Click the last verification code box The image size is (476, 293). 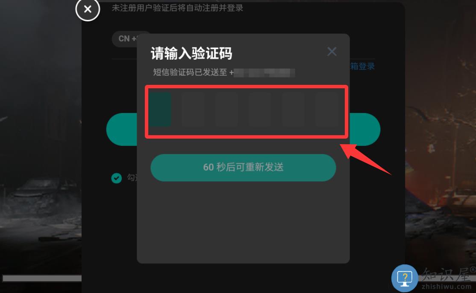[x=326, y=109]
